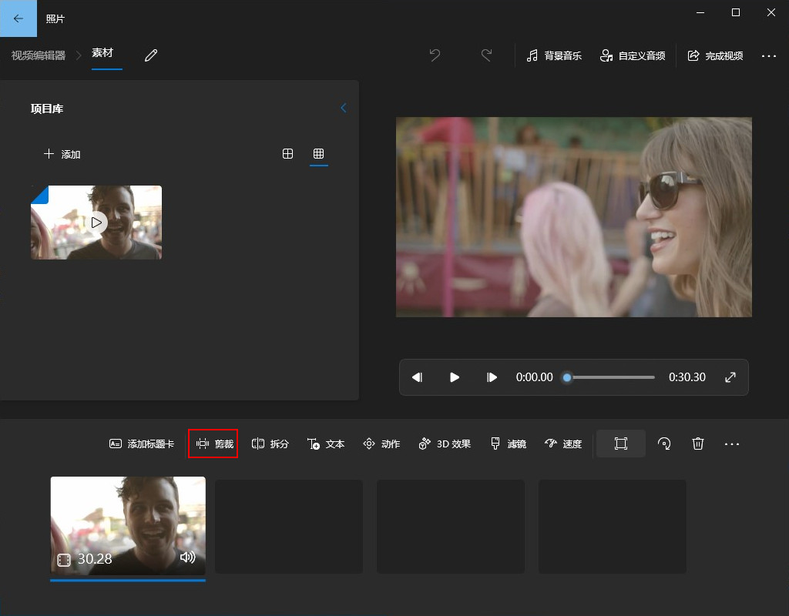Rename project with the pencil icon
The height and width of the screenshot is (616, 789).
coord(151,55)
